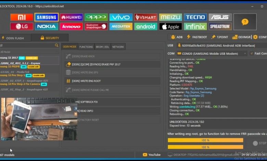Click the lower 100 % progress bar

click(205, 147)
